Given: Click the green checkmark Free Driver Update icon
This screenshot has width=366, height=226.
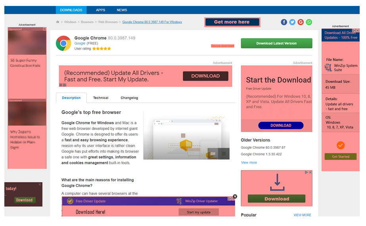Looking at the screenshot, I should (70, 201).
